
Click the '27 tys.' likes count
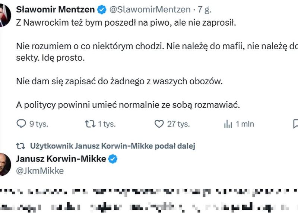(x=178, y=124)
